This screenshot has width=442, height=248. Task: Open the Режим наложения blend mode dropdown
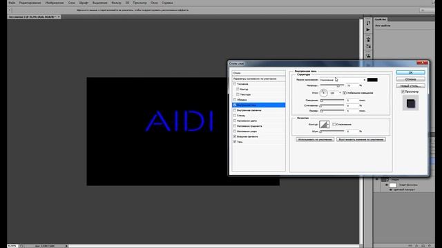(343, 80)
